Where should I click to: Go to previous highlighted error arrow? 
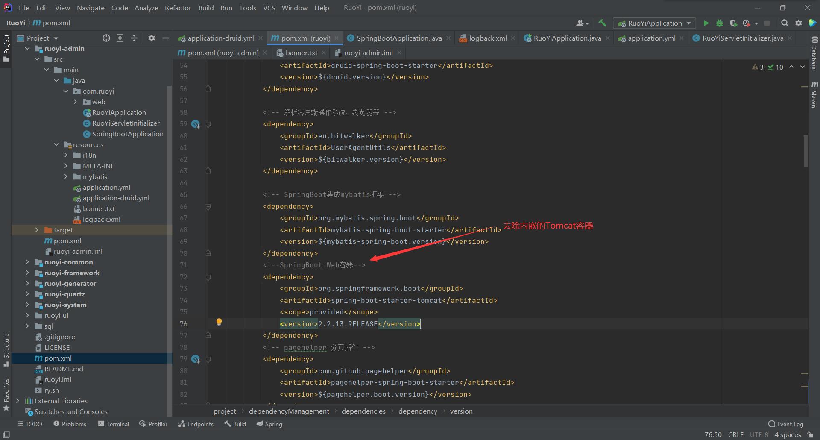[791, 67]
